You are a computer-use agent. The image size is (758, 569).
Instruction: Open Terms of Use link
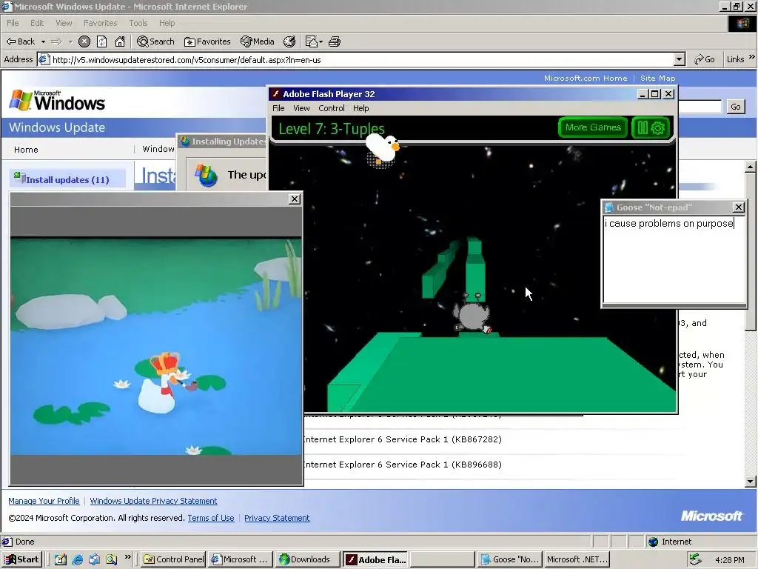[211, 518]
